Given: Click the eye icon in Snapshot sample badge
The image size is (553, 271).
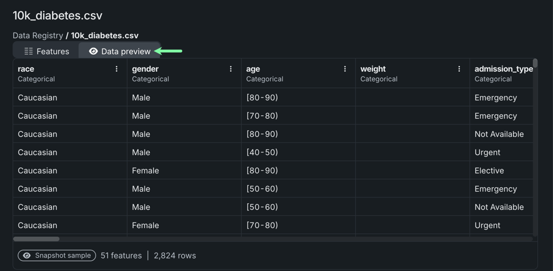Looking at the screenshot, I should tap(27, 256).
